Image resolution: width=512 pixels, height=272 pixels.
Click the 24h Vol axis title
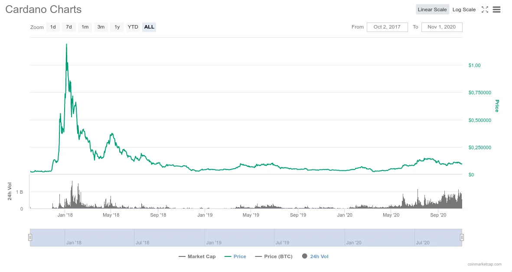pos(10,192)
